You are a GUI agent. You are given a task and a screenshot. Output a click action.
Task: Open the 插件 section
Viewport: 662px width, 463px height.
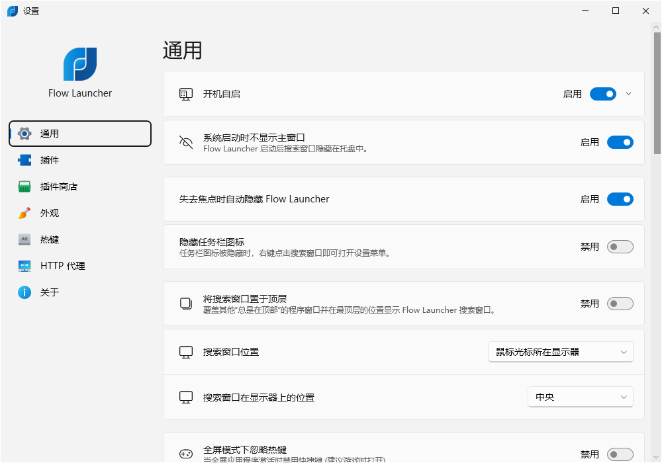coord(80,160)
